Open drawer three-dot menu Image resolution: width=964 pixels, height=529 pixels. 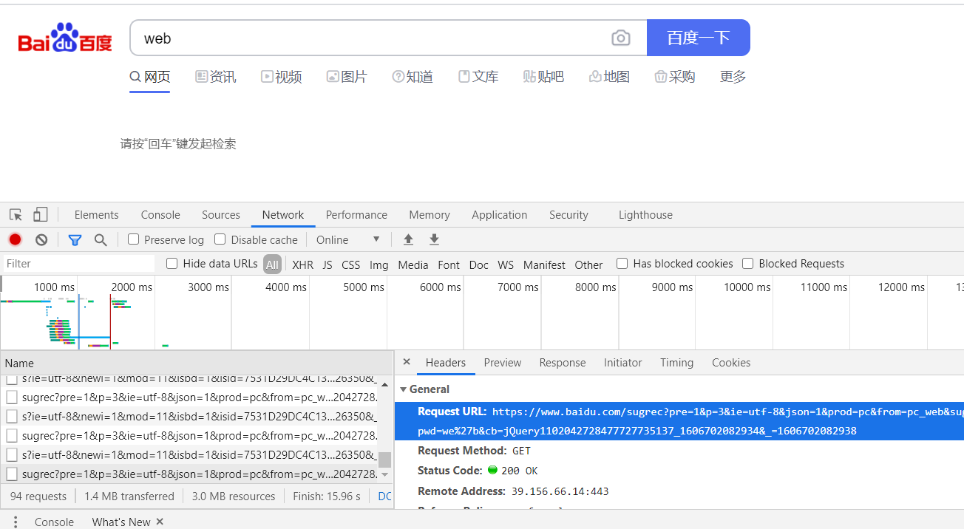[15, 522]
